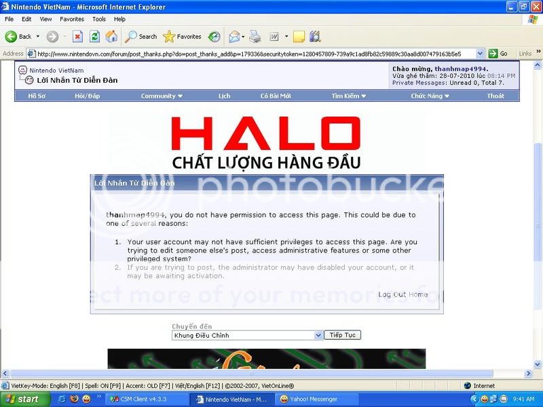Image resolution: width=543 pixels, height=407 pixels.
Task: Expand the Links toolbar chevron
Action: click(x=538, y=52)
